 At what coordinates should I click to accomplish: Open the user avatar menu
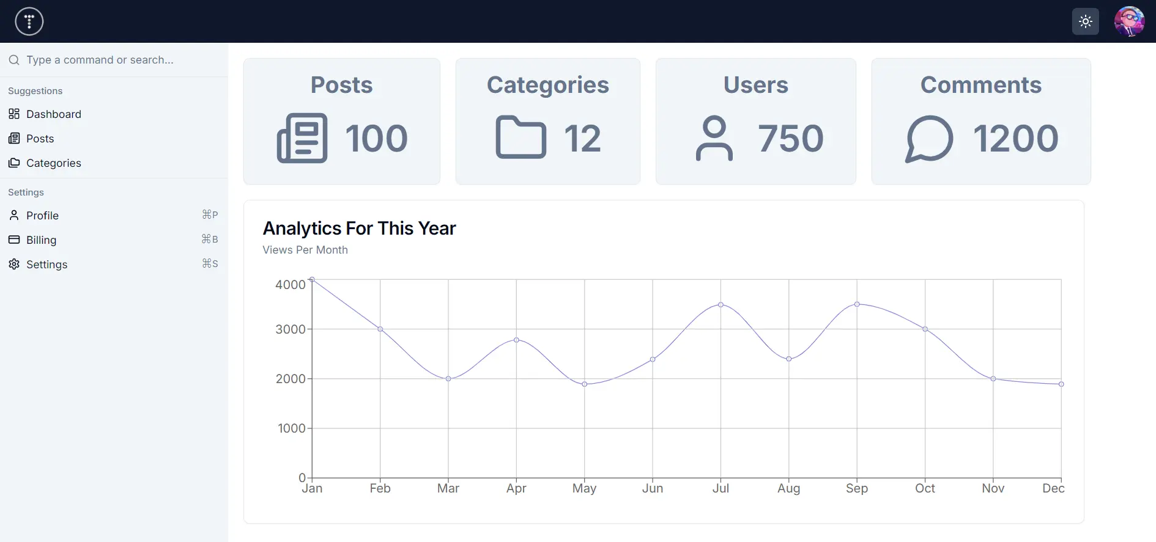coord(1130,21)
